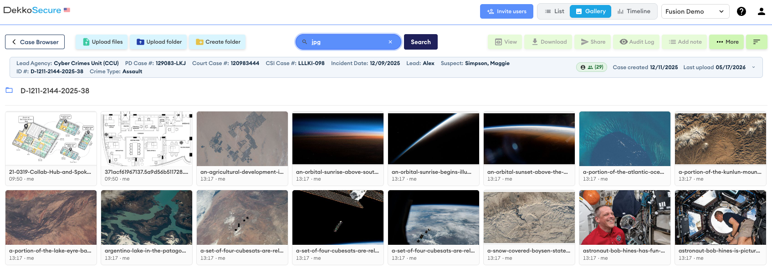Select the a-portion-of-the-kunlun-moun thumbnail
This screenshot has width=772, height=268.
click(x=721, y=138)
